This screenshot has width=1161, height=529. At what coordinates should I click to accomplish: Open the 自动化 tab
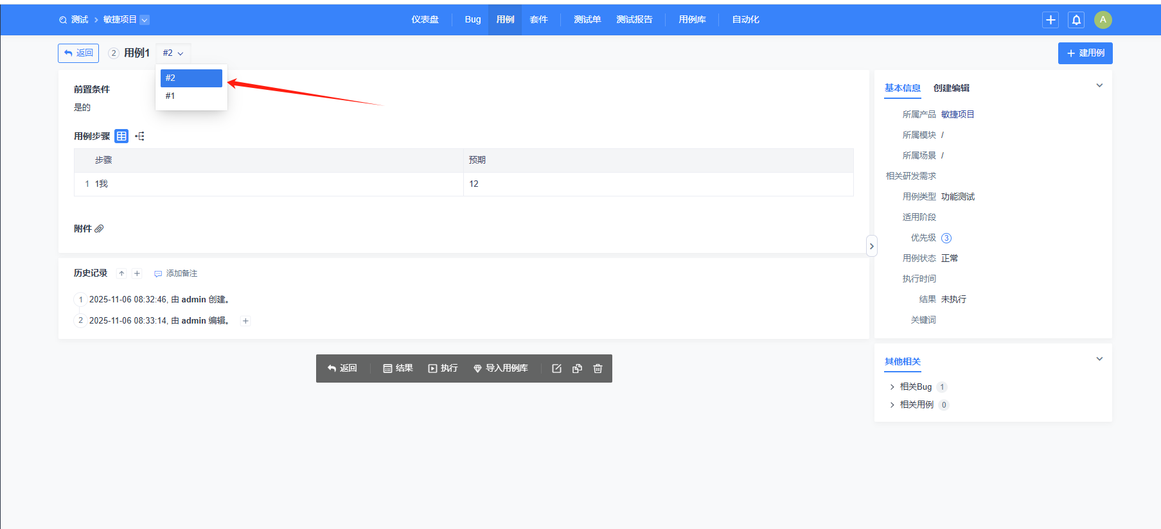[x=745, y=20]
